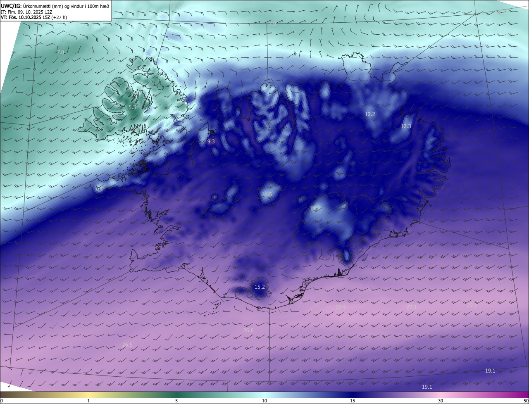Click the 10 tick on the color scale
529x404 pixels.
264,401
